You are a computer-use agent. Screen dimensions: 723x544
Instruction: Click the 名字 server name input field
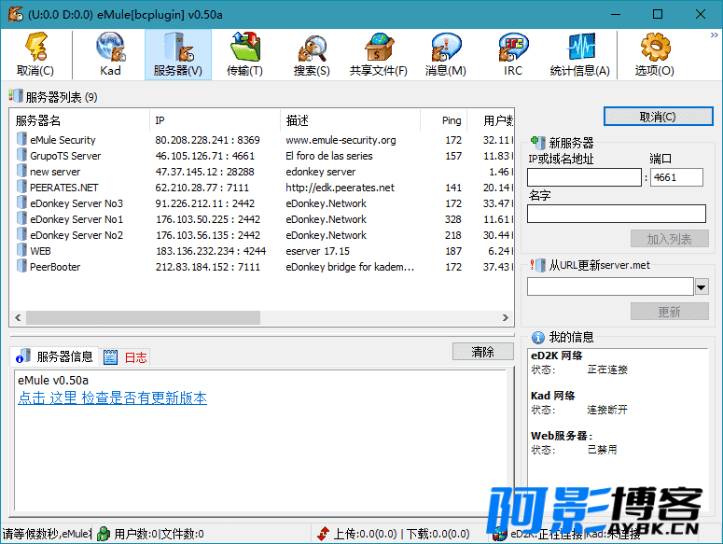[616, 214]
